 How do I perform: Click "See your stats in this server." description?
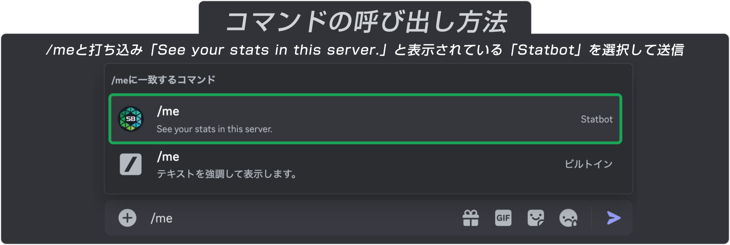(x=214, y=129)
